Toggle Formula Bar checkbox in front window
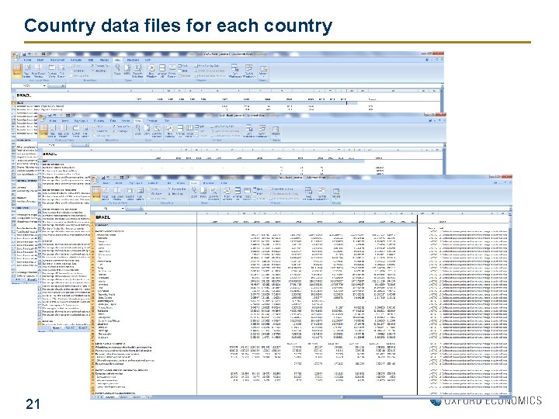 coord(177,189)
